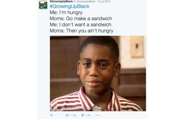Click the bold #GrowingUpBlack display name
Viewport: 184px width, 119px height.
click(61, 1)
